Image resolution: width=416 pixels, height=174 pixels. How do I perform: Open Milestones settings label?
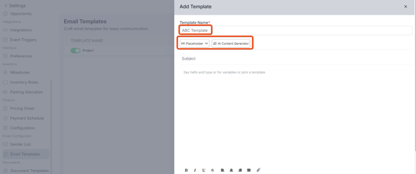[20, 73]
